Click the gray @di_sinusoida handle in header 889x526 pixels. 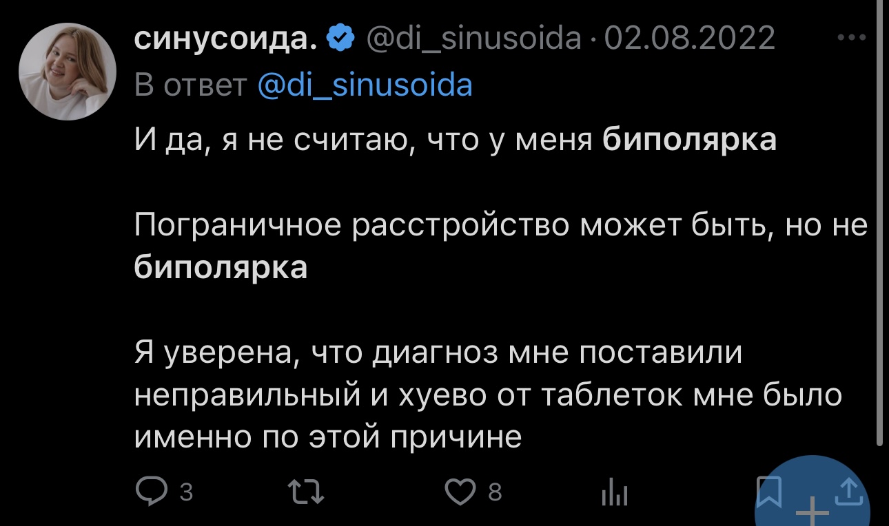(x=473, y=39)
